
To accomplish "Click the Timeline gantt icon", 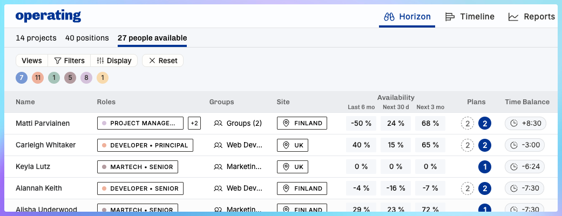I will [x=450, y=17].
